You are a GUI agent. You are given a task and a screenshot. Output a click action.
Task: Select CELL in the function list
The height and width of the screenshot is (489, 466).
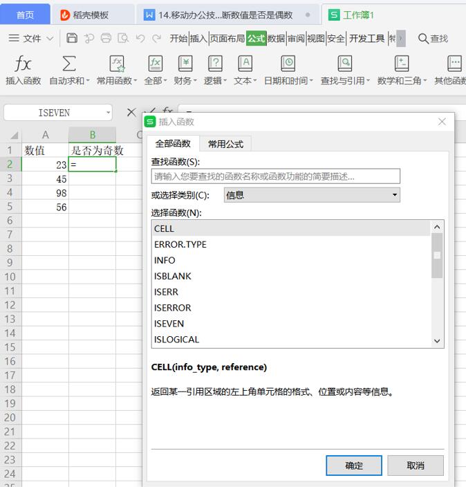point(291,228)
